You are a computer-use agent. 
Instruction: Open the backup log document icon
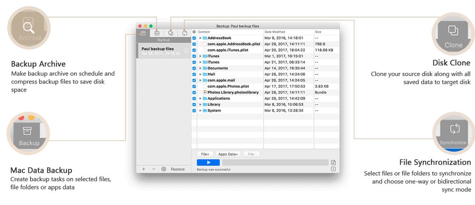pos(333,163)
